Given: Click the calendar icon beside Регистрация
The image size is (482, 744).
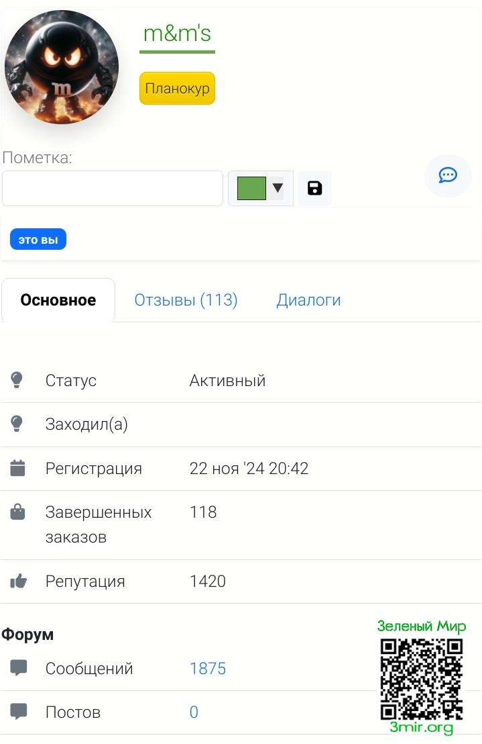Looking at the screenshot, I should tap(17, 469).
